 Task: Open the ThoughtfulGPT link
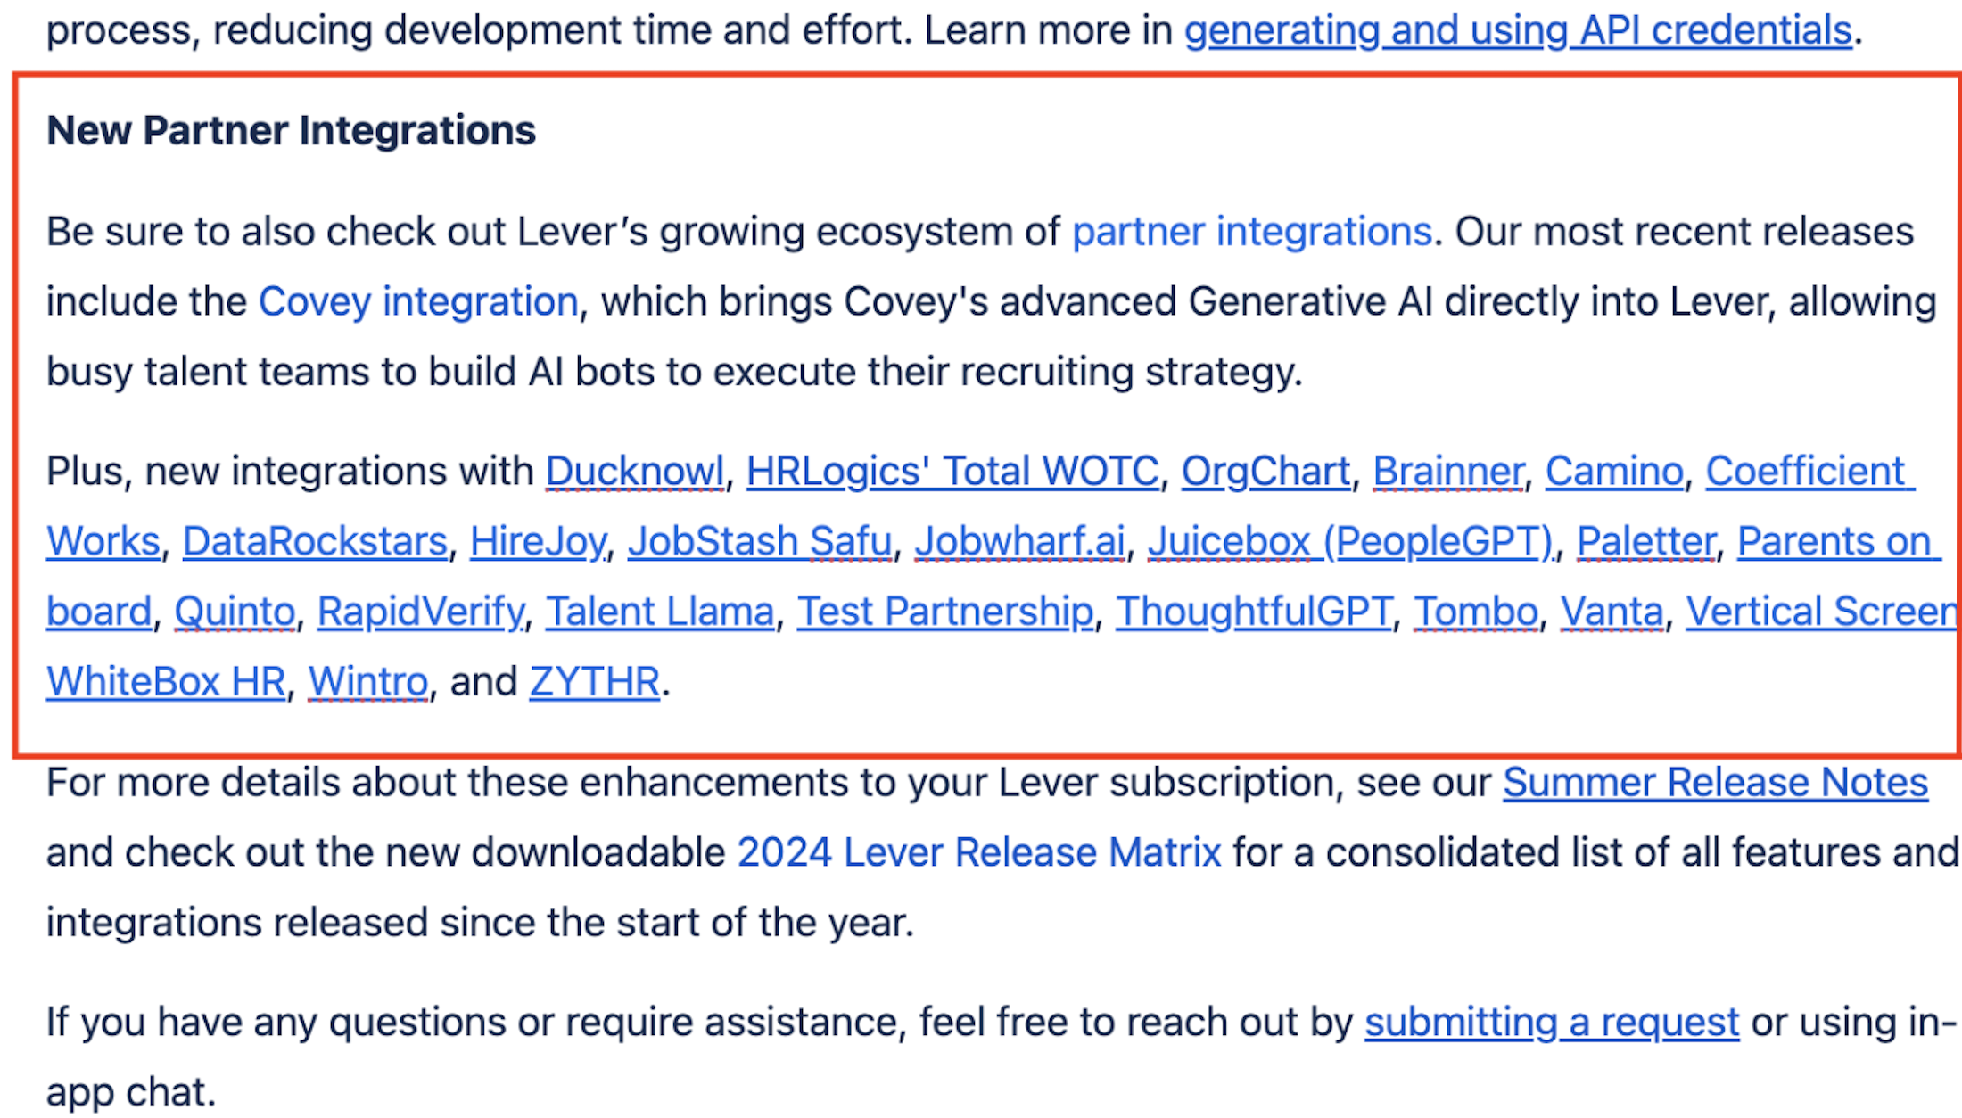point(1254,612)
